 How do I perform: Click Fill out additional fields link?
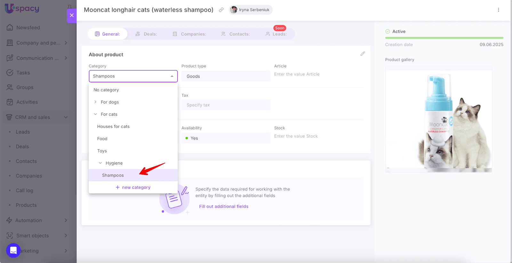click(x=224, y=207)
